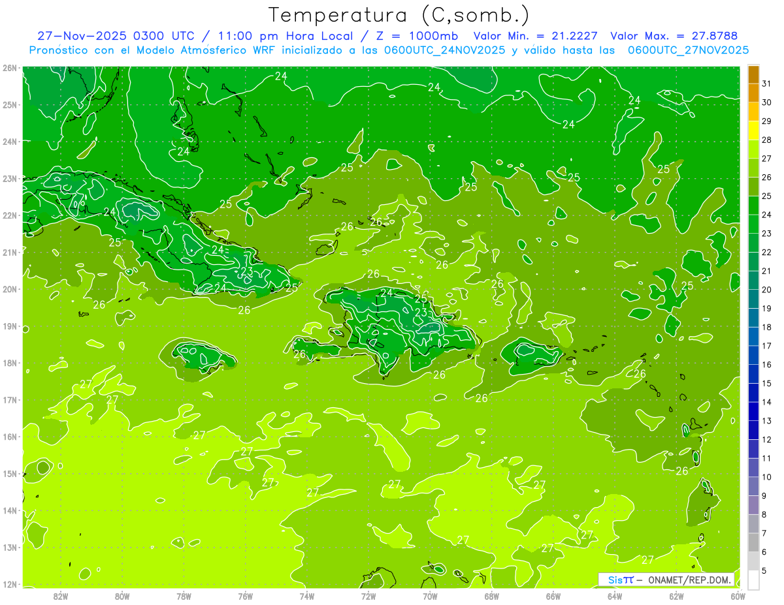The height and width of the screenshot is (605, 784).
Task: Click the yellow color band between 28 and 29
Action: pyautogui.click(x=753, y=131)
